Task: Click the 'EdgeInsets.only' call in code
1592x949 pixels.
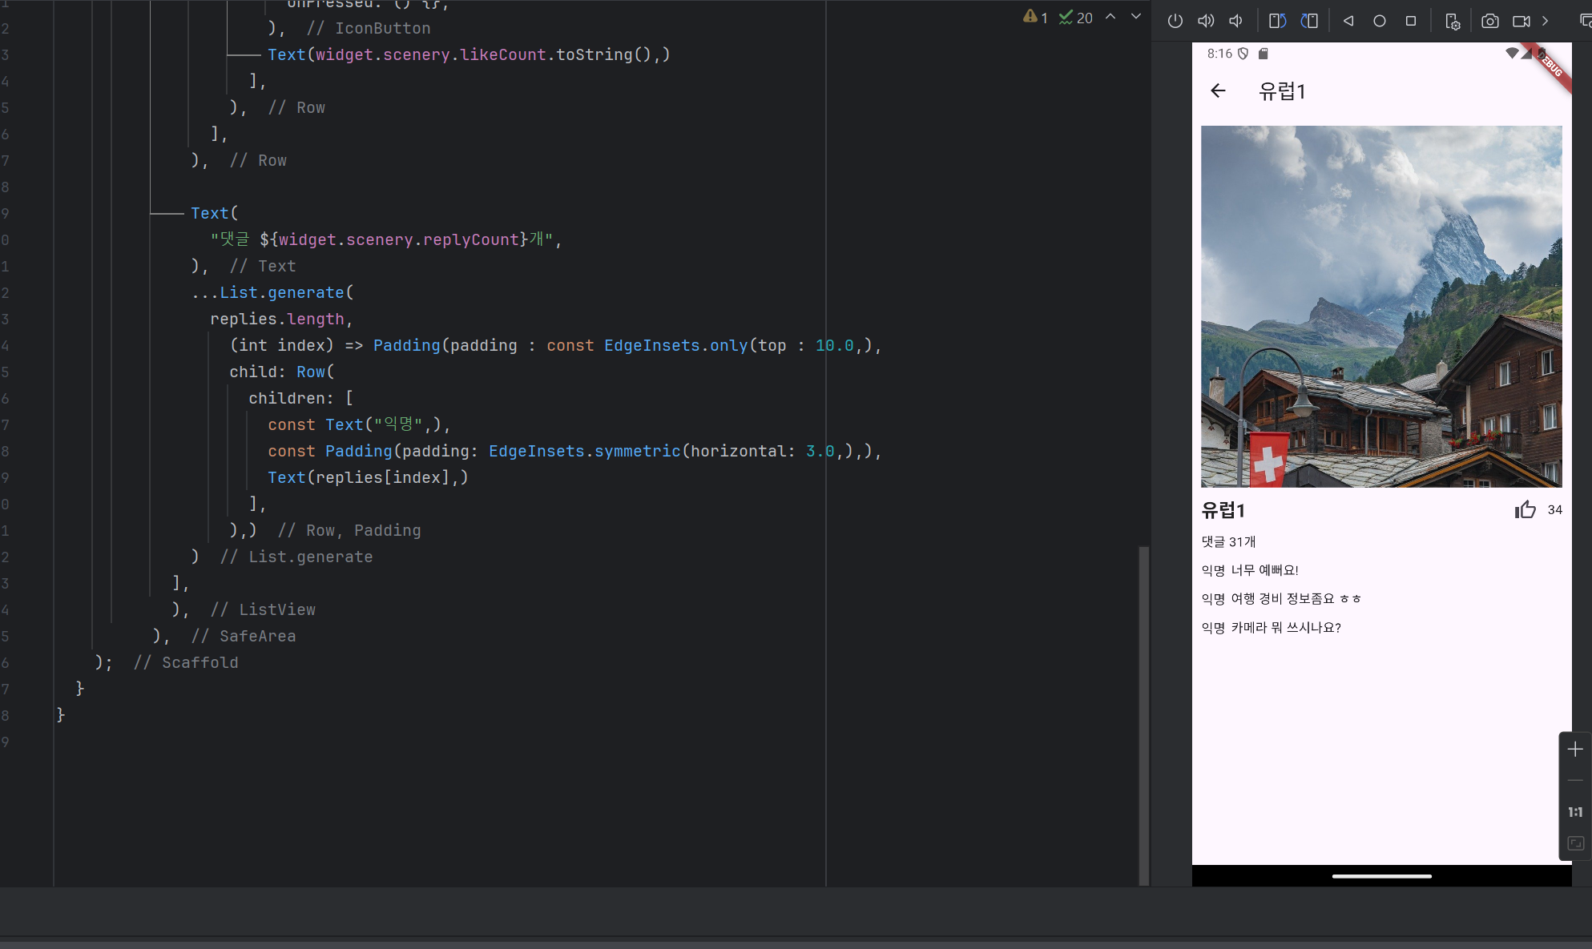Action: click(x=676, y=345)
